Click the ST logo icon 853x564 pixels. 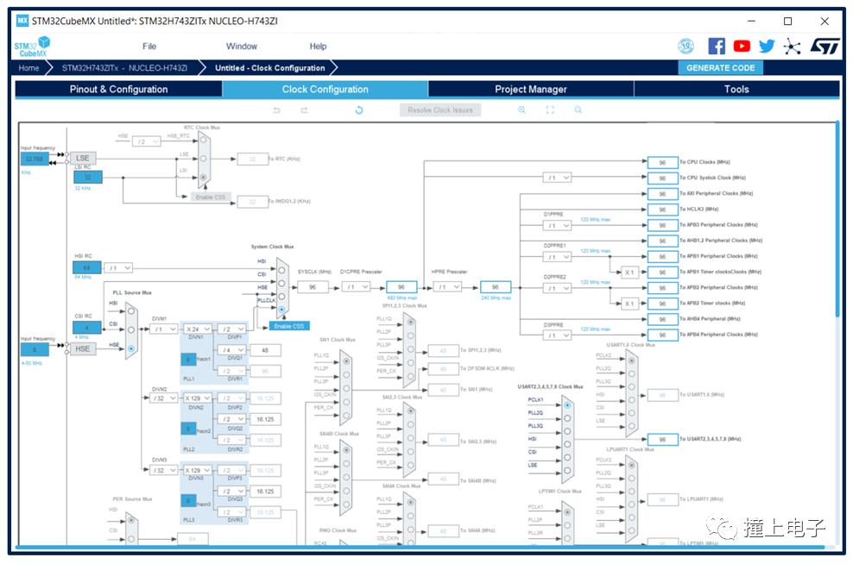click(x=825, y=47)
